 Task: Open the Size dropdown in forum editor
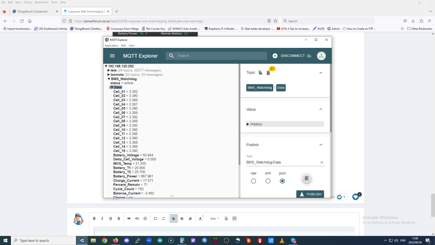pyautogui.click(x=214, y=218)
